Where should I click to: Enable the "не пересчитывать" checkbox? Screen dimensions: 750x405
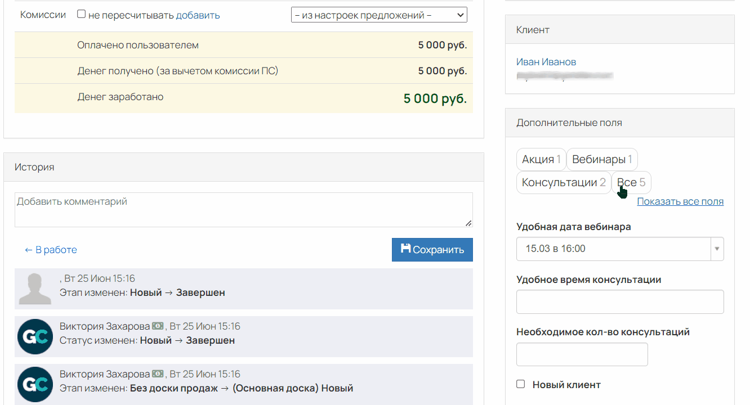tap(81, 14)
